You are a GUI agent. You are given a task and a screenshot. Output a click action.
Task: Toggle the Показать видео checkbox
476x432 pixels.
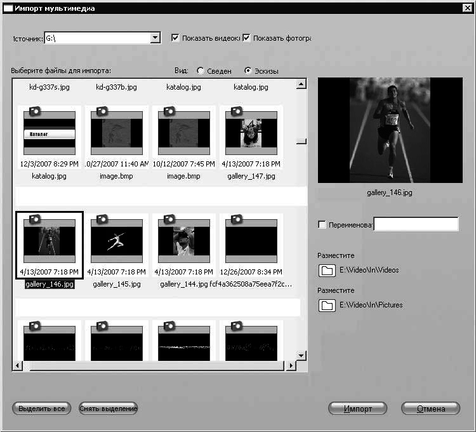(175, 37)
